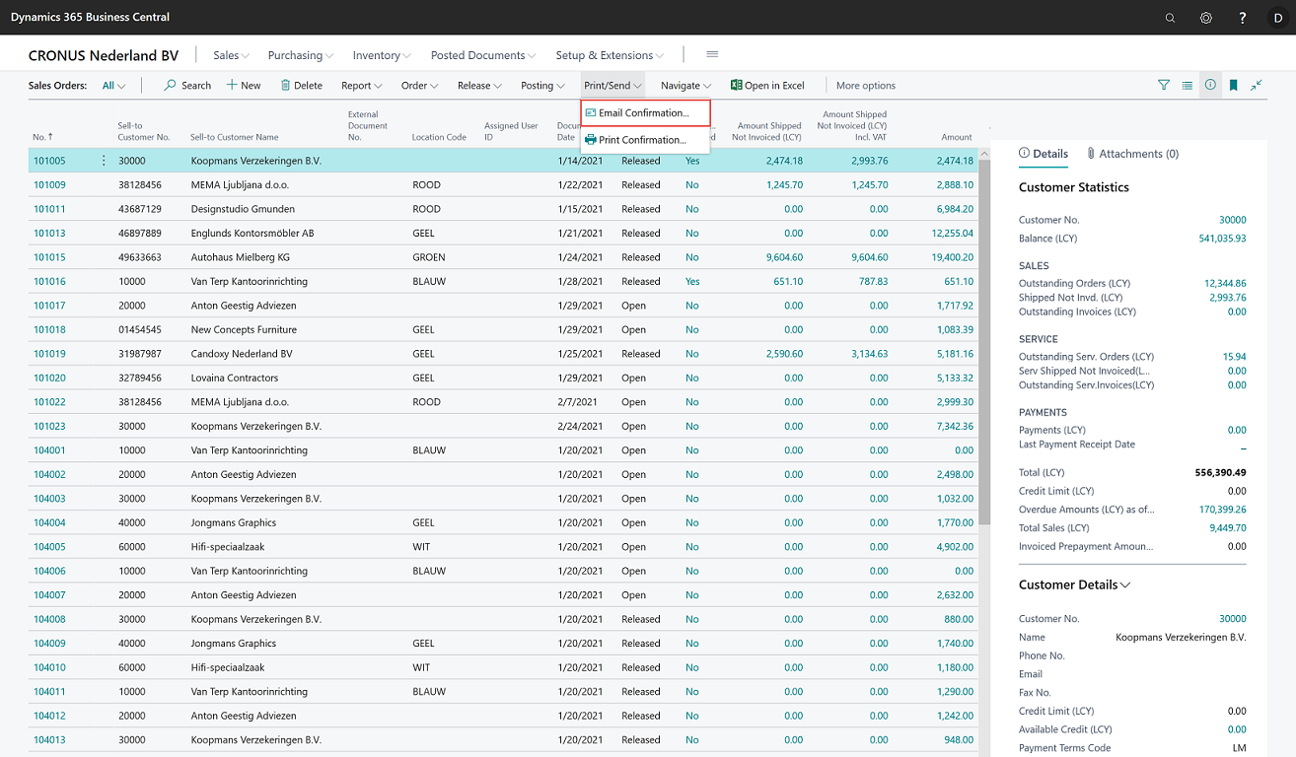Click the Location Code column header
The image size is (1296, 757).
[x=439, y=137]
